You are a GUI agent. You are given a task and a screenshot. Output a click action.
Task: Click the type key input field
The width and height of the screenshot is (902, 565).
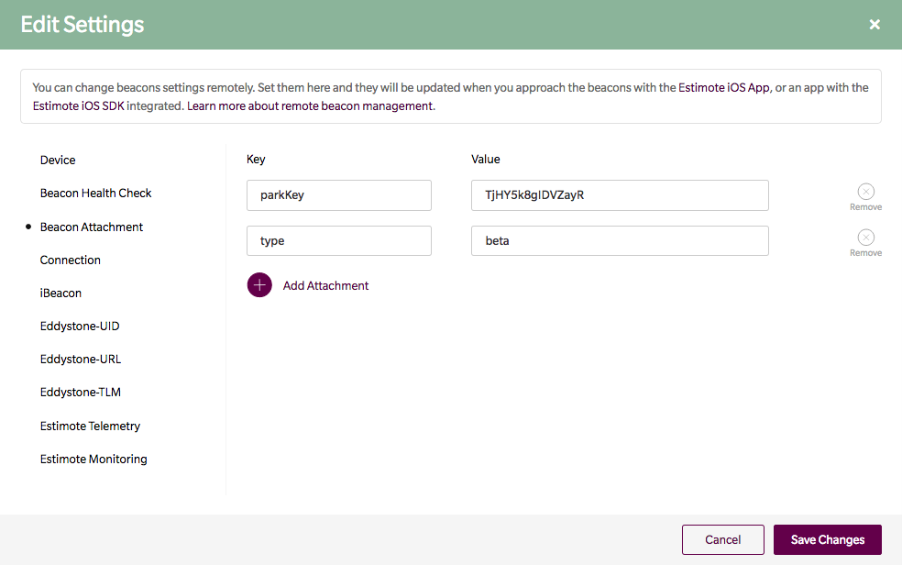pyautogui.click(x=339, y=240)
